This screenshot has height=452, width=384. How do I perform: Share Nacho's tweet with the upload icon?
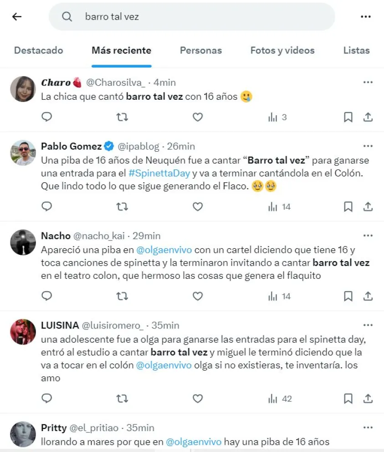[368, 296]
